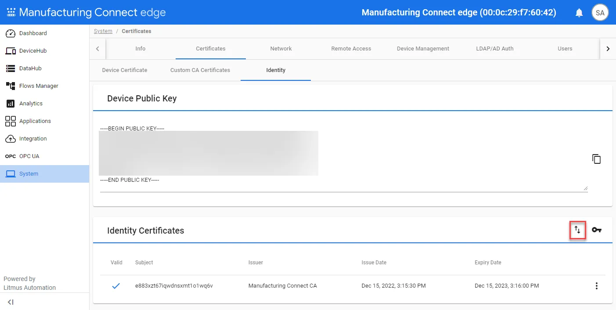Click the System breadcrumb link

103,31
